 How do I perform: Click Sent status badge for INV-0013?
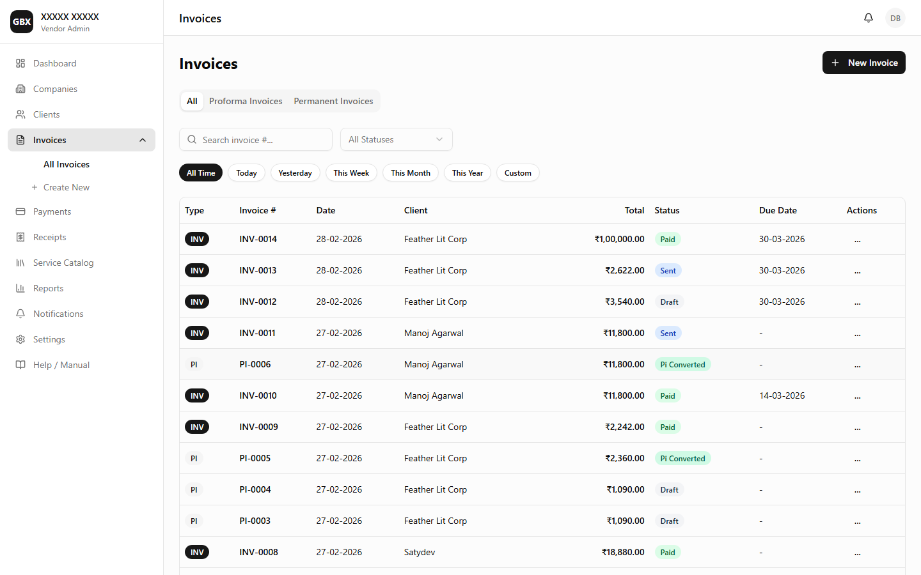668,270
